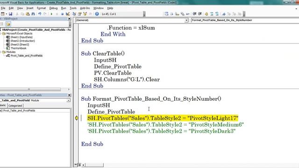The width and height of the screenshot is (299, 168).
Task: Undo the last action
Action: tap(40, 14)
